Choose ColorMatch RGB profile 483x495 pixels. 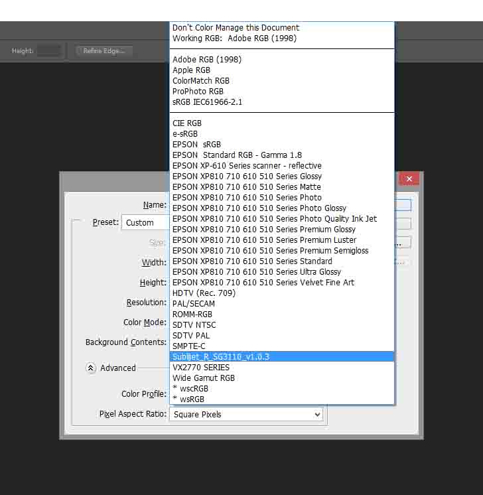282,81
